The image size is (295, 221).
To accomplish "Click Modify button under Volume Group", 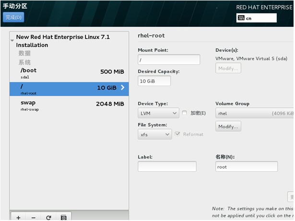I will [228, 127].
